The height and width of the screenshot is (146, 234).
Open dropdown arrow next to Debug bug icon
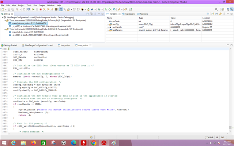click(x=102, y=9)
